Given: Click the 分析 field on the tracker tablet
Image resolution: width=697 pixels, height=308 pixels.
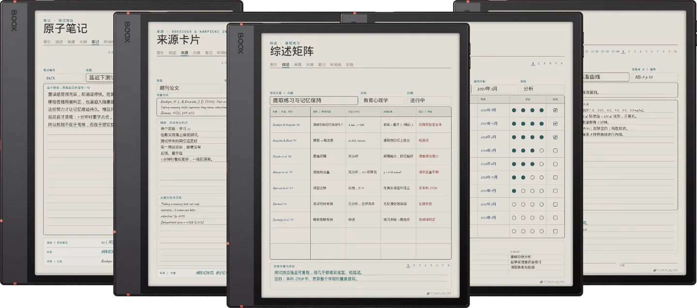Looking at the screenshot, I should (x=542, y=89).
